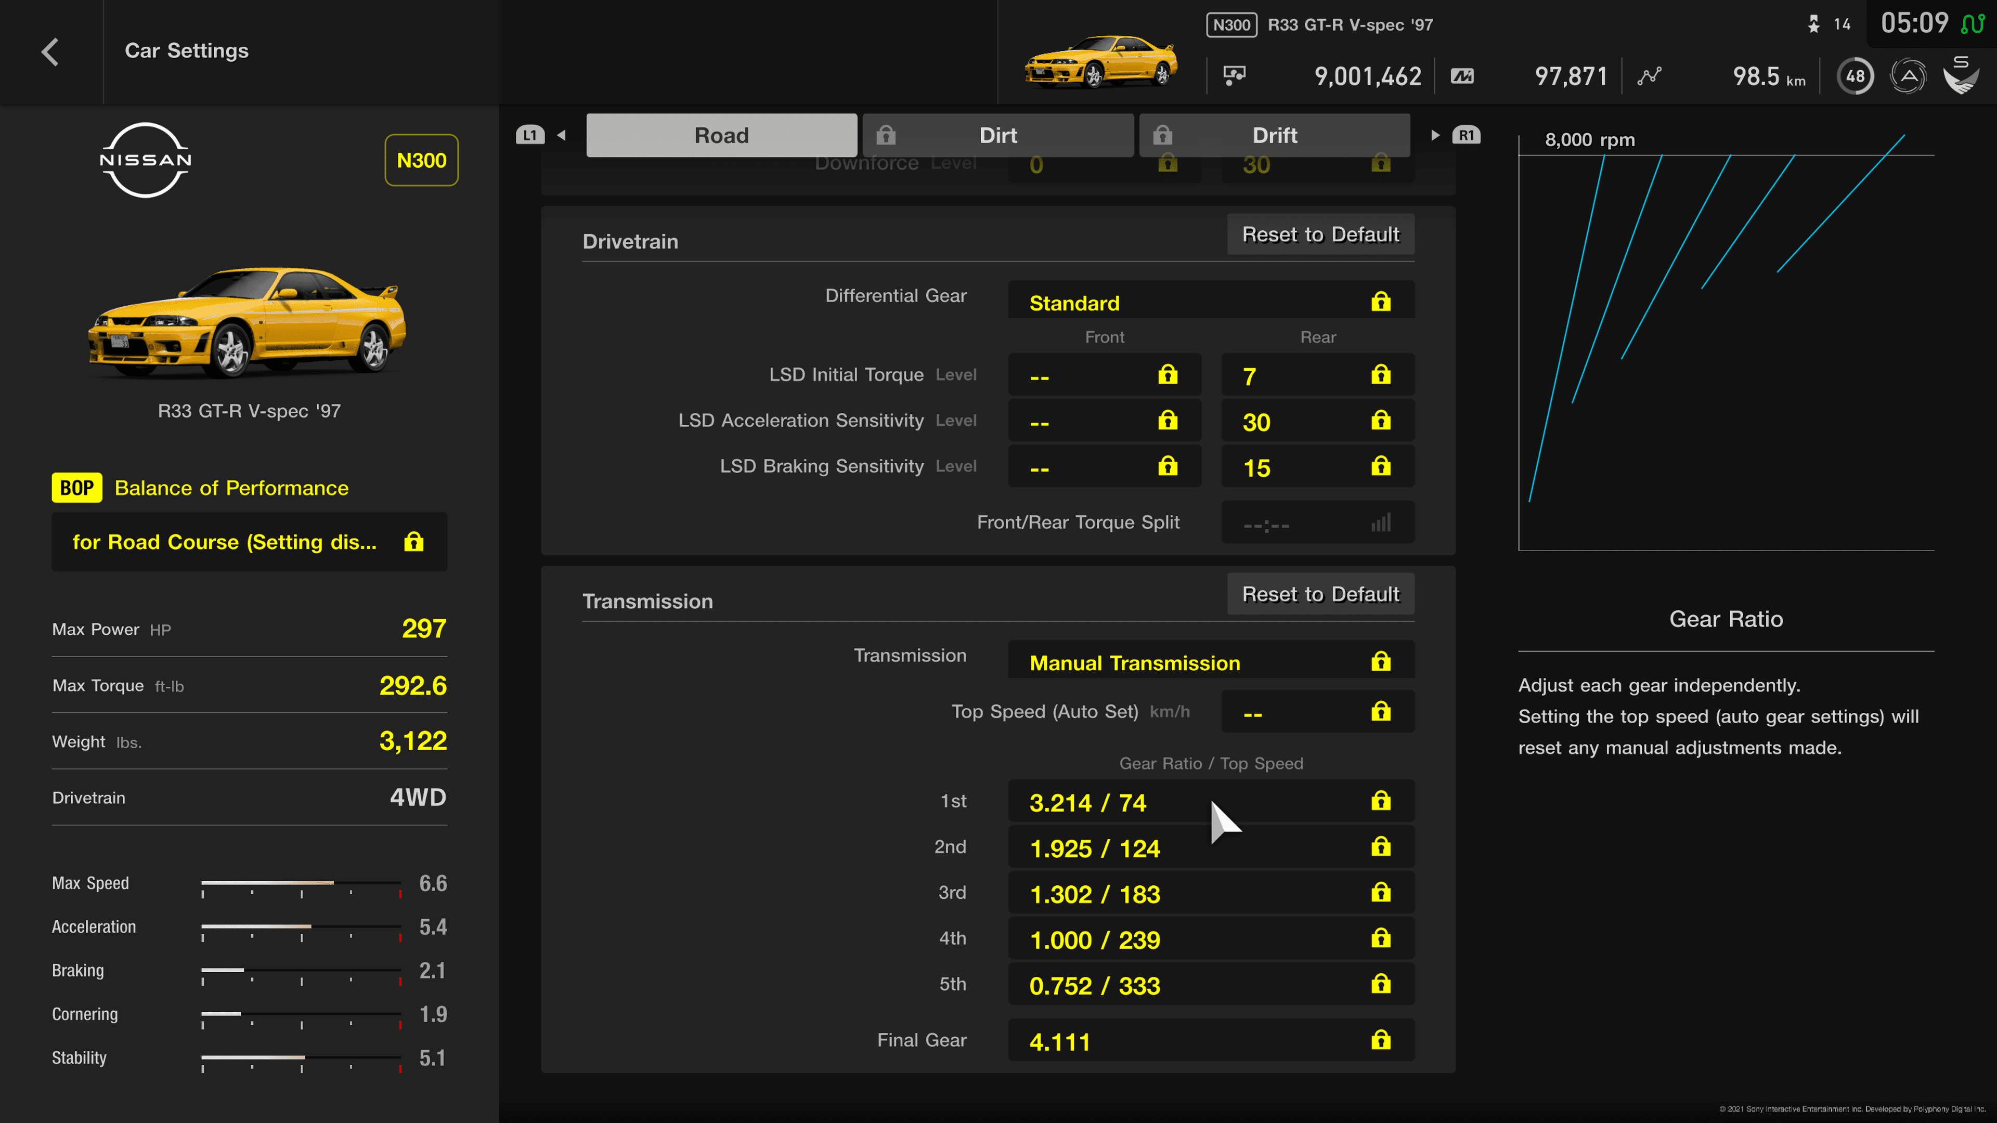Click the lock icon on Final Gear
Screen dimensions: 1997x1123
[x=1381, y=1040]
